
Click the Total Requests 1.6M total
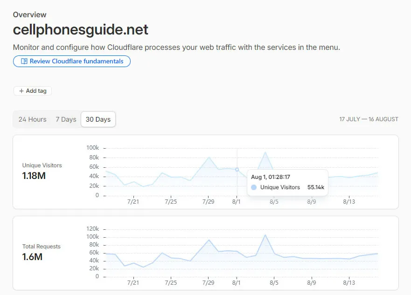click(32, 257)
